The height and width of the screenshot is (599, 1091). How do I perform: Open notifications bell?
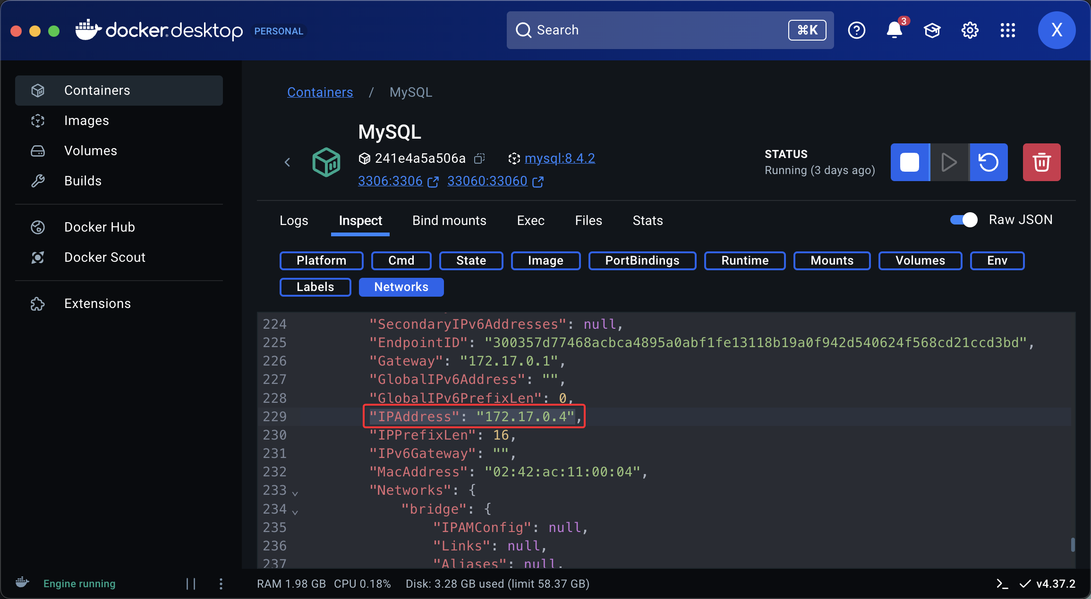point(894,30)
